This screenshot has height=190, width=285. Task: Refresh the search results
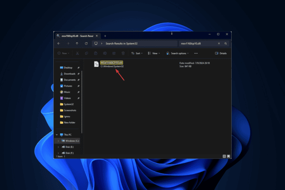coord(86,44)
